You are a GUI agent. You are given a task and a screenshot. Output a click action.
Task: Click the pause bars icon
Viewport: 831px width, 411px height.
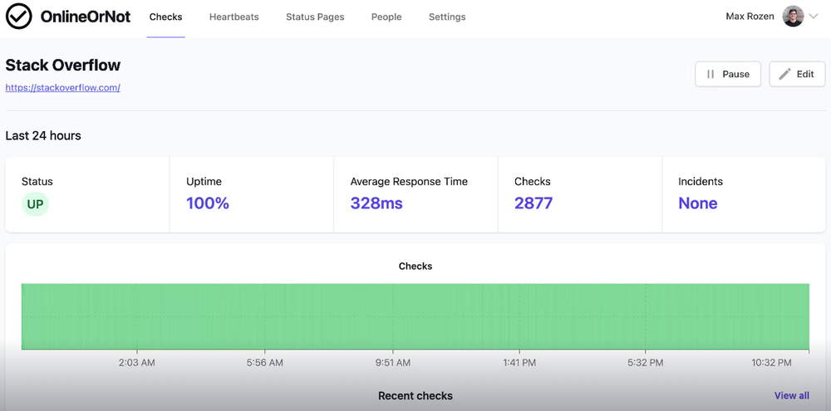711,74
